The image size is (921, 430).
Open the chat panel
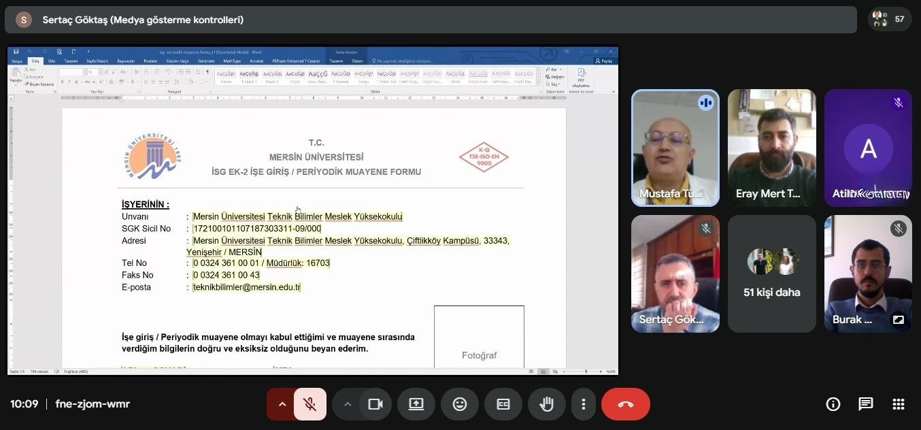pyautogui.click(x=865, y=404)
